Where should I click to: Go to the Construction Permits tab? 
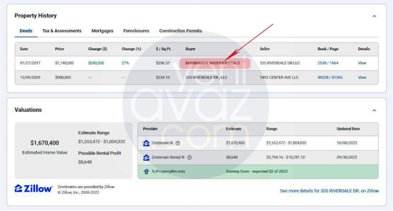click(180, 31)
